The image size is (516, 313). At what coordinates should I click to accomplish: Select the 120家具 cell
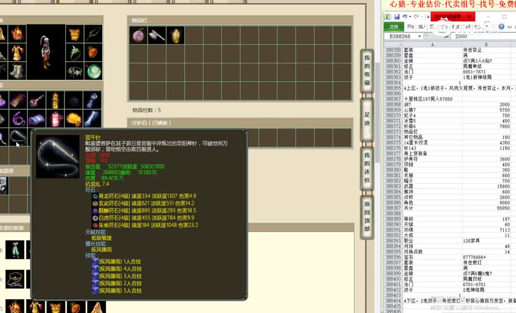pos(486,241)
